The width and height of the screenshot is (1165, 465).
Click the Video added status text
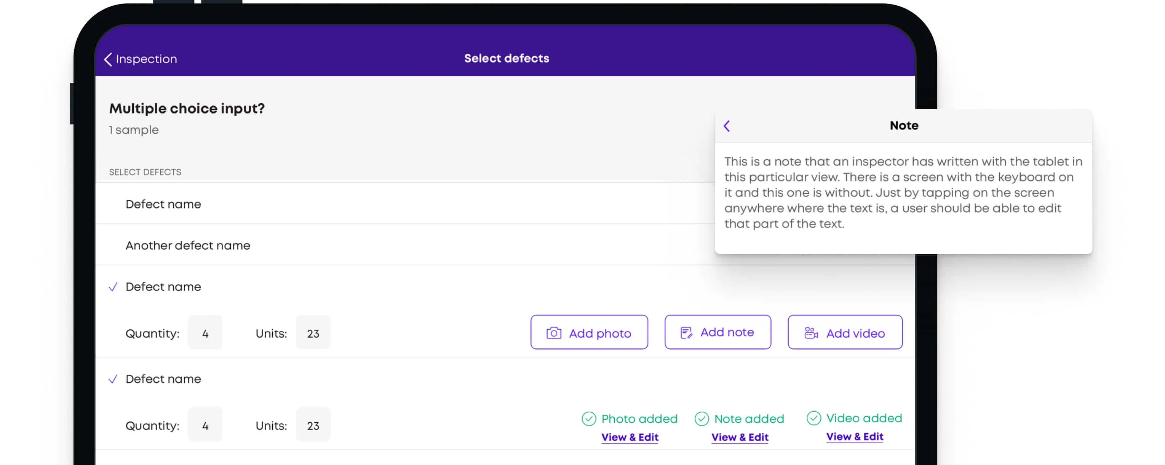[x=864, y=418]
